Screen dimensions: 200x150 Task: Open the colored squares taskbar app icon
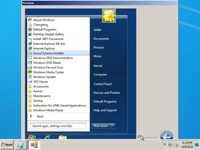coord(34,145)
